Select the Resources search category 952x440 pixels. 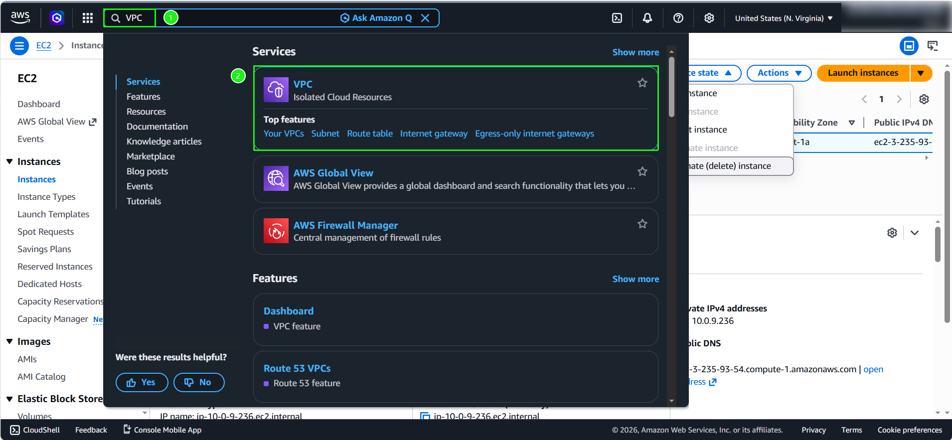146,112
